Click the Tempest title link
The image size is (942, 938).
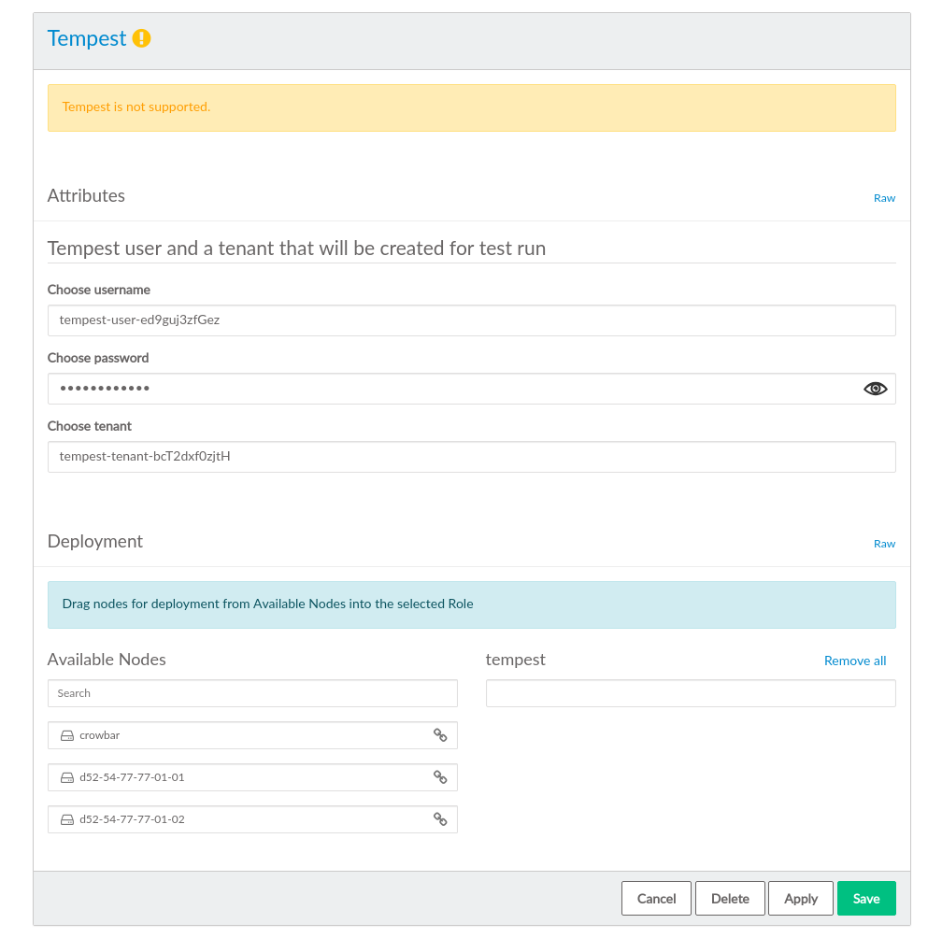coord(87,38)
